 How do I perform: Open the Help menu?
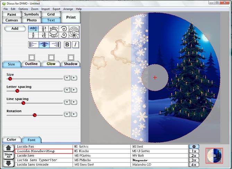pyautogui.click(x=79, y=9)
